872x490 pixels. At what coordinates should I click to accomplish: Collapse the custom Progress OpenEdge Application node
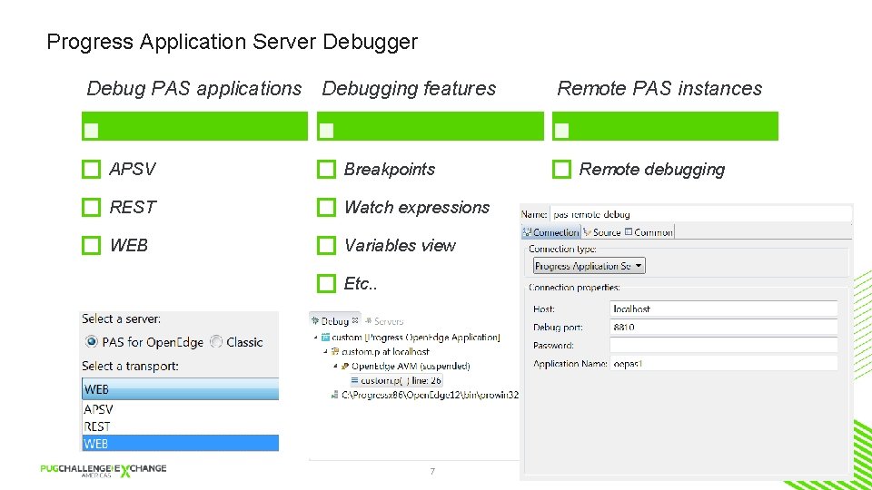[316, 338]
